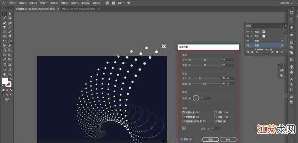Open the File menu

click(x=13, y=3)
